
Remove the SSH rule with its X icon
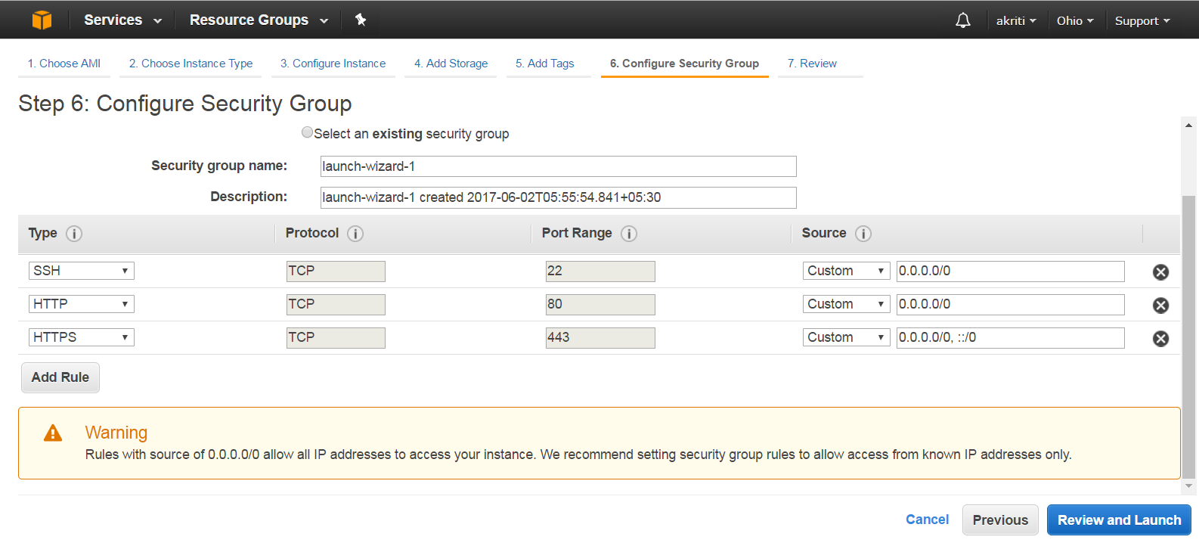point(1161,272)
